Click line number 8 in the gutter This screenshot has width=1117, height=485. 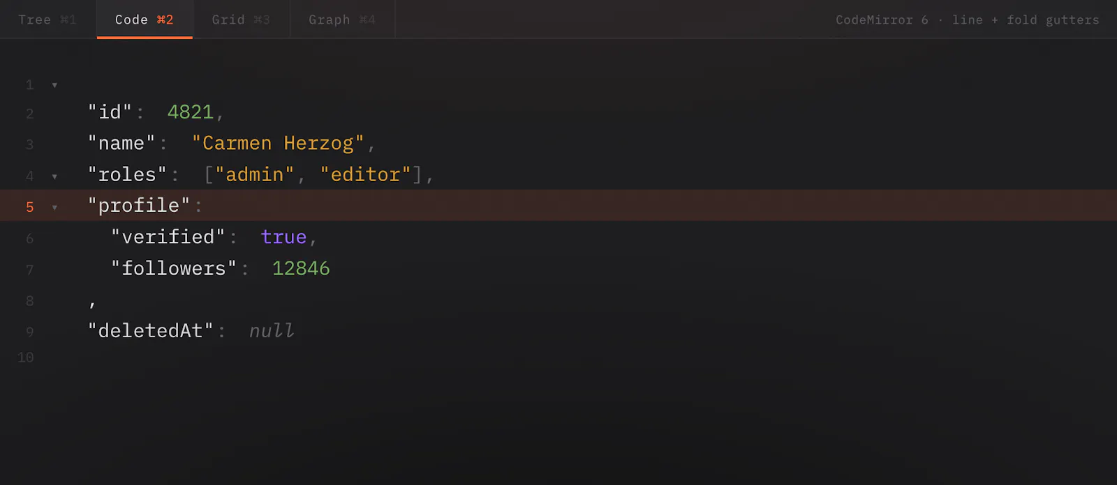(x=29, y=300)
